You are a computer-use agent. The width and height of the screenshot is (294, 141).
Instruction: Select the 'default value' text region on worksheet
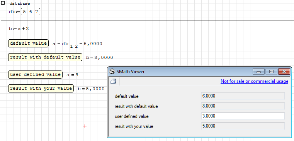28,44
